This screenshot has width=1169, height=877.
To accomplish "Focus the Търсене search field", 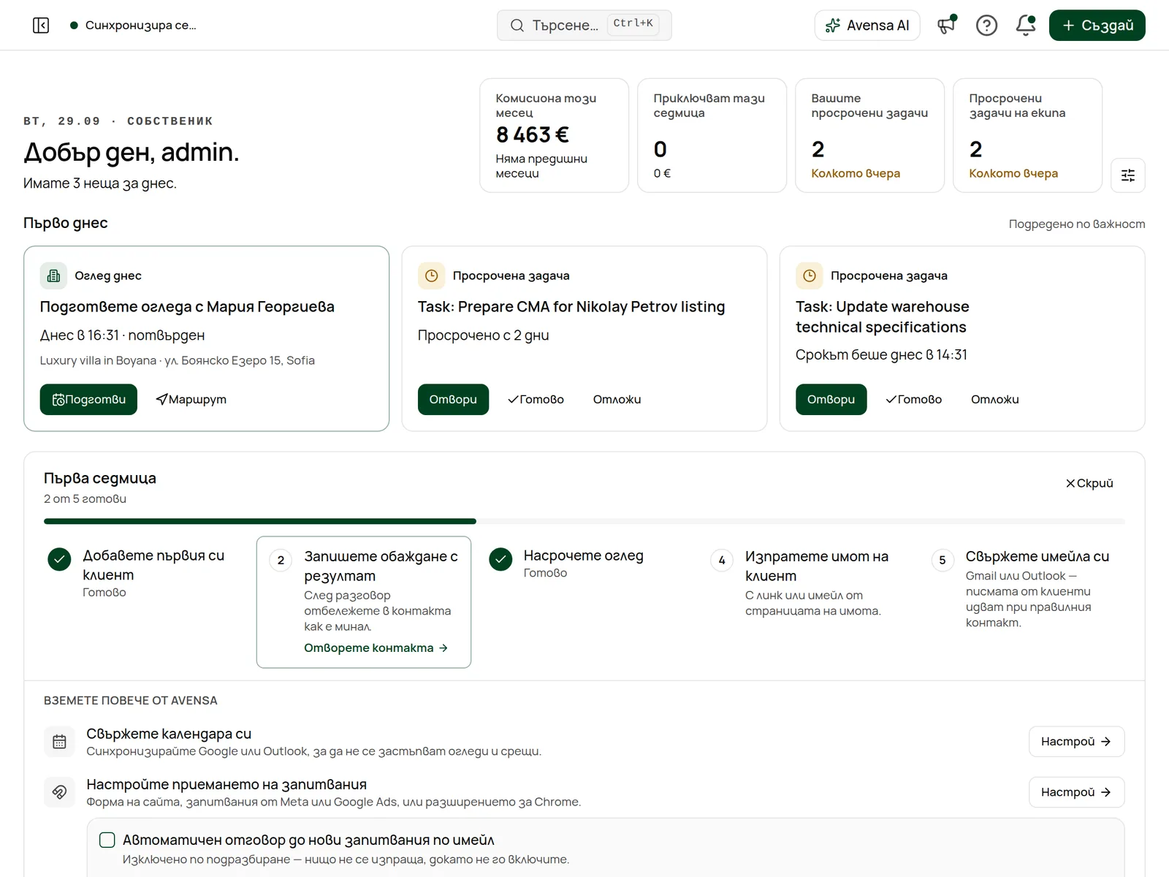I will pyautogui.click(x=584, y=26).
